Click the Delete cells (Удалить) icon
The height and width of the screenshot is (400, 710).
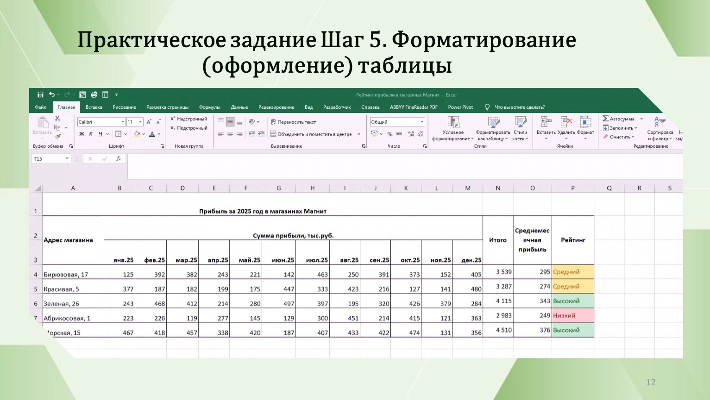coord(566,125)
